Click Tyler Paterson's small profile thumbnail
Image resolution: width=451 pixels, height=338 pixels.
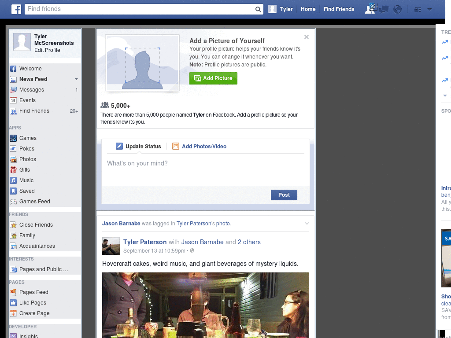(111, 246)
